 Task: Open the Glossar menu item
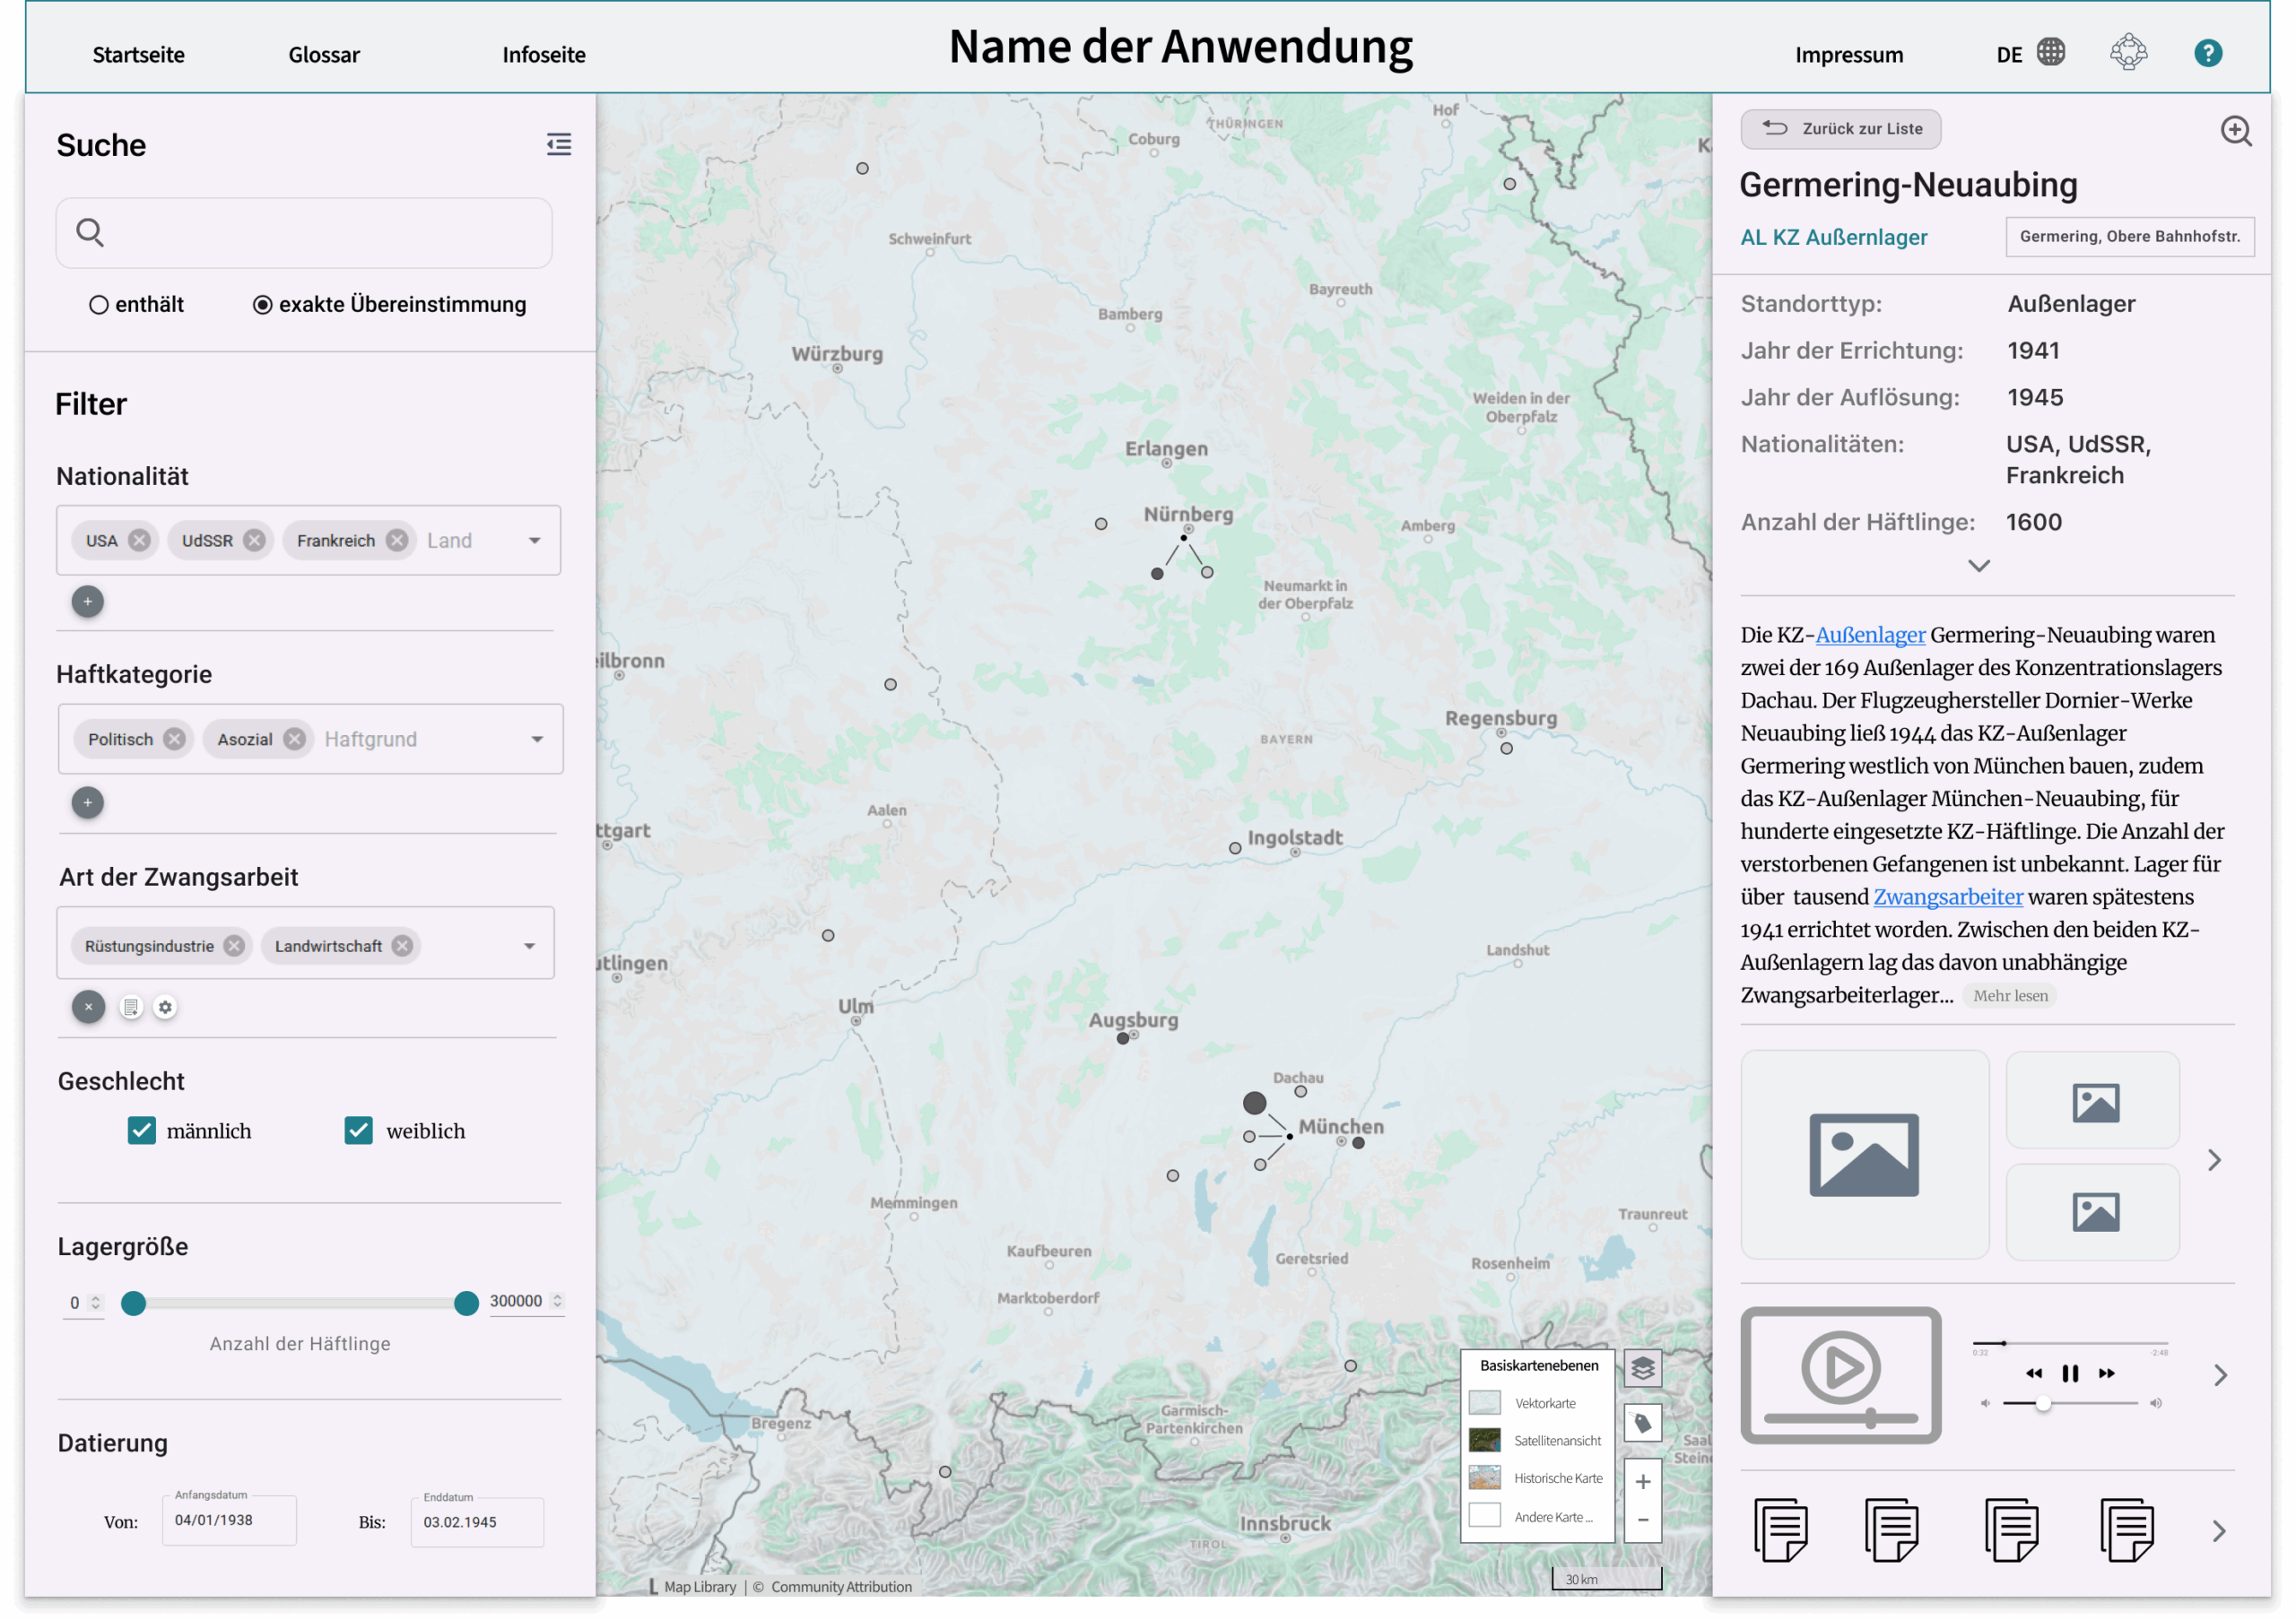324,55
